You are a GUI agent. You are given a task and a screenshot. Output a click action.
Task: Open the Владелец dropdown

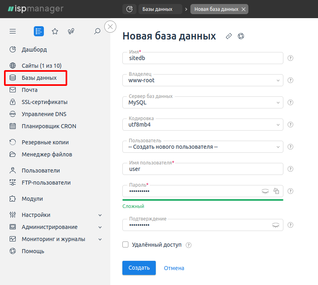[203, 80]
